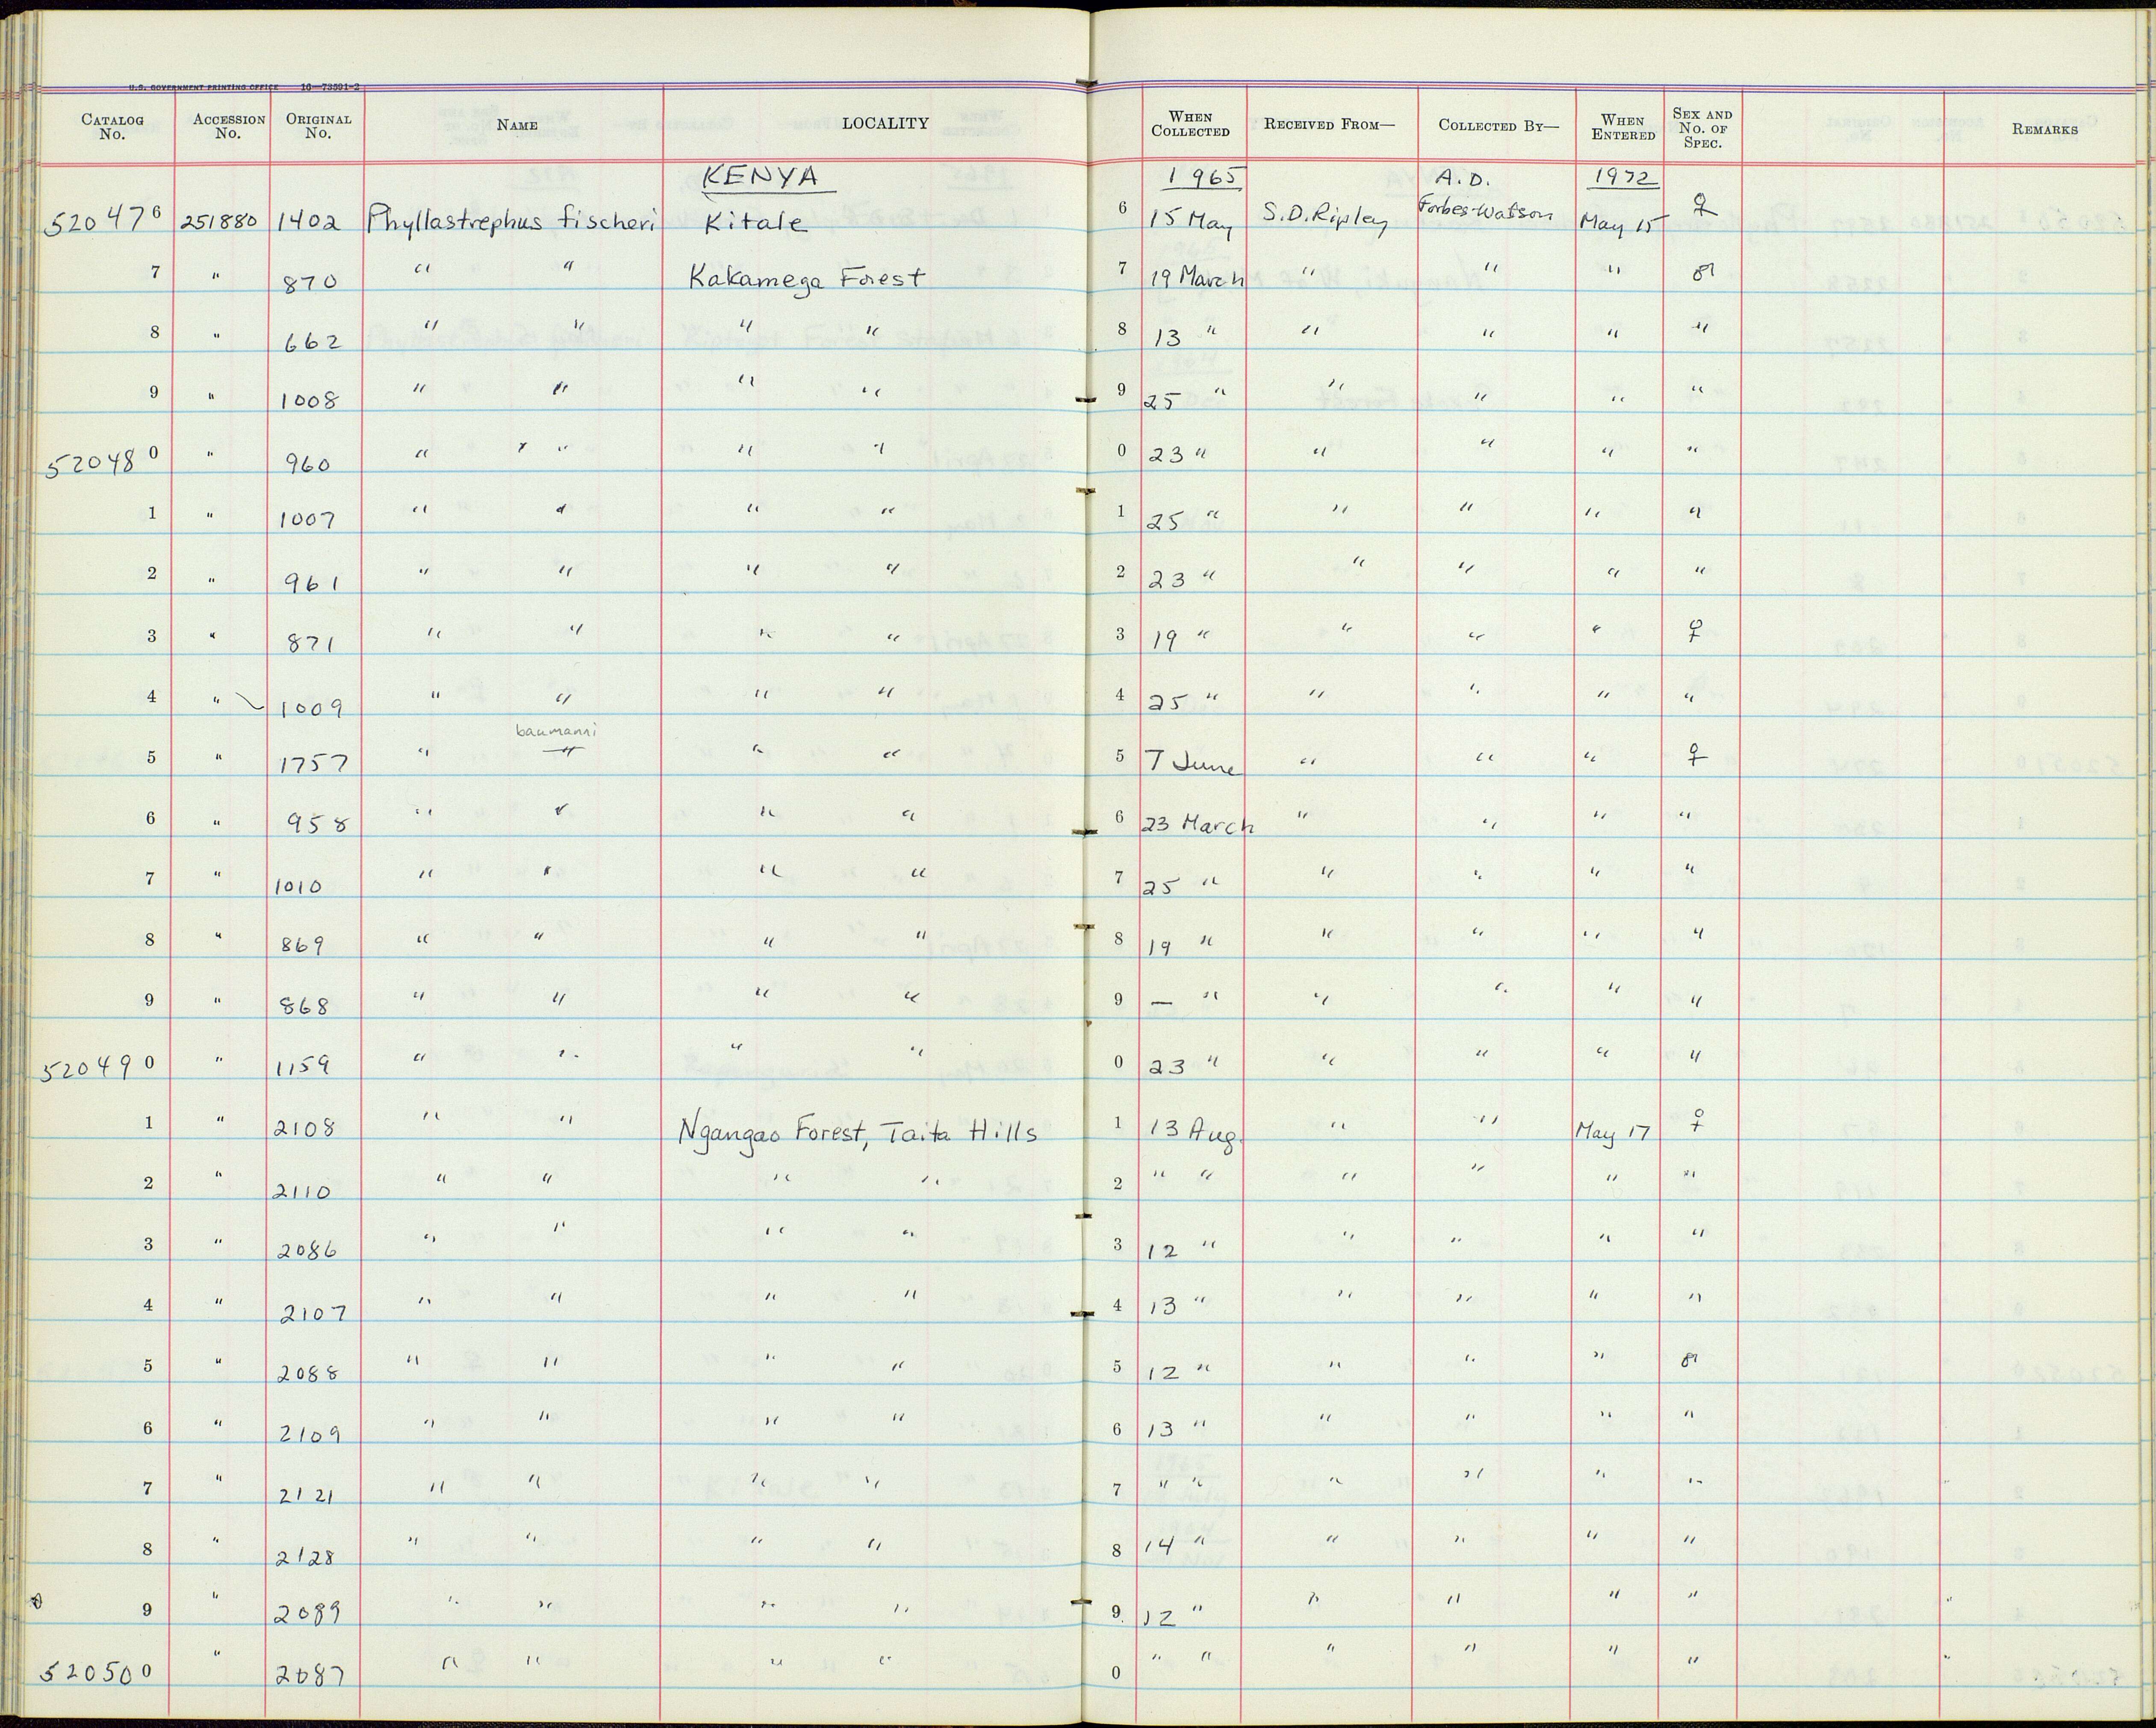
Task: Select the underlined year '1972'
Action: coord(1625,178)
